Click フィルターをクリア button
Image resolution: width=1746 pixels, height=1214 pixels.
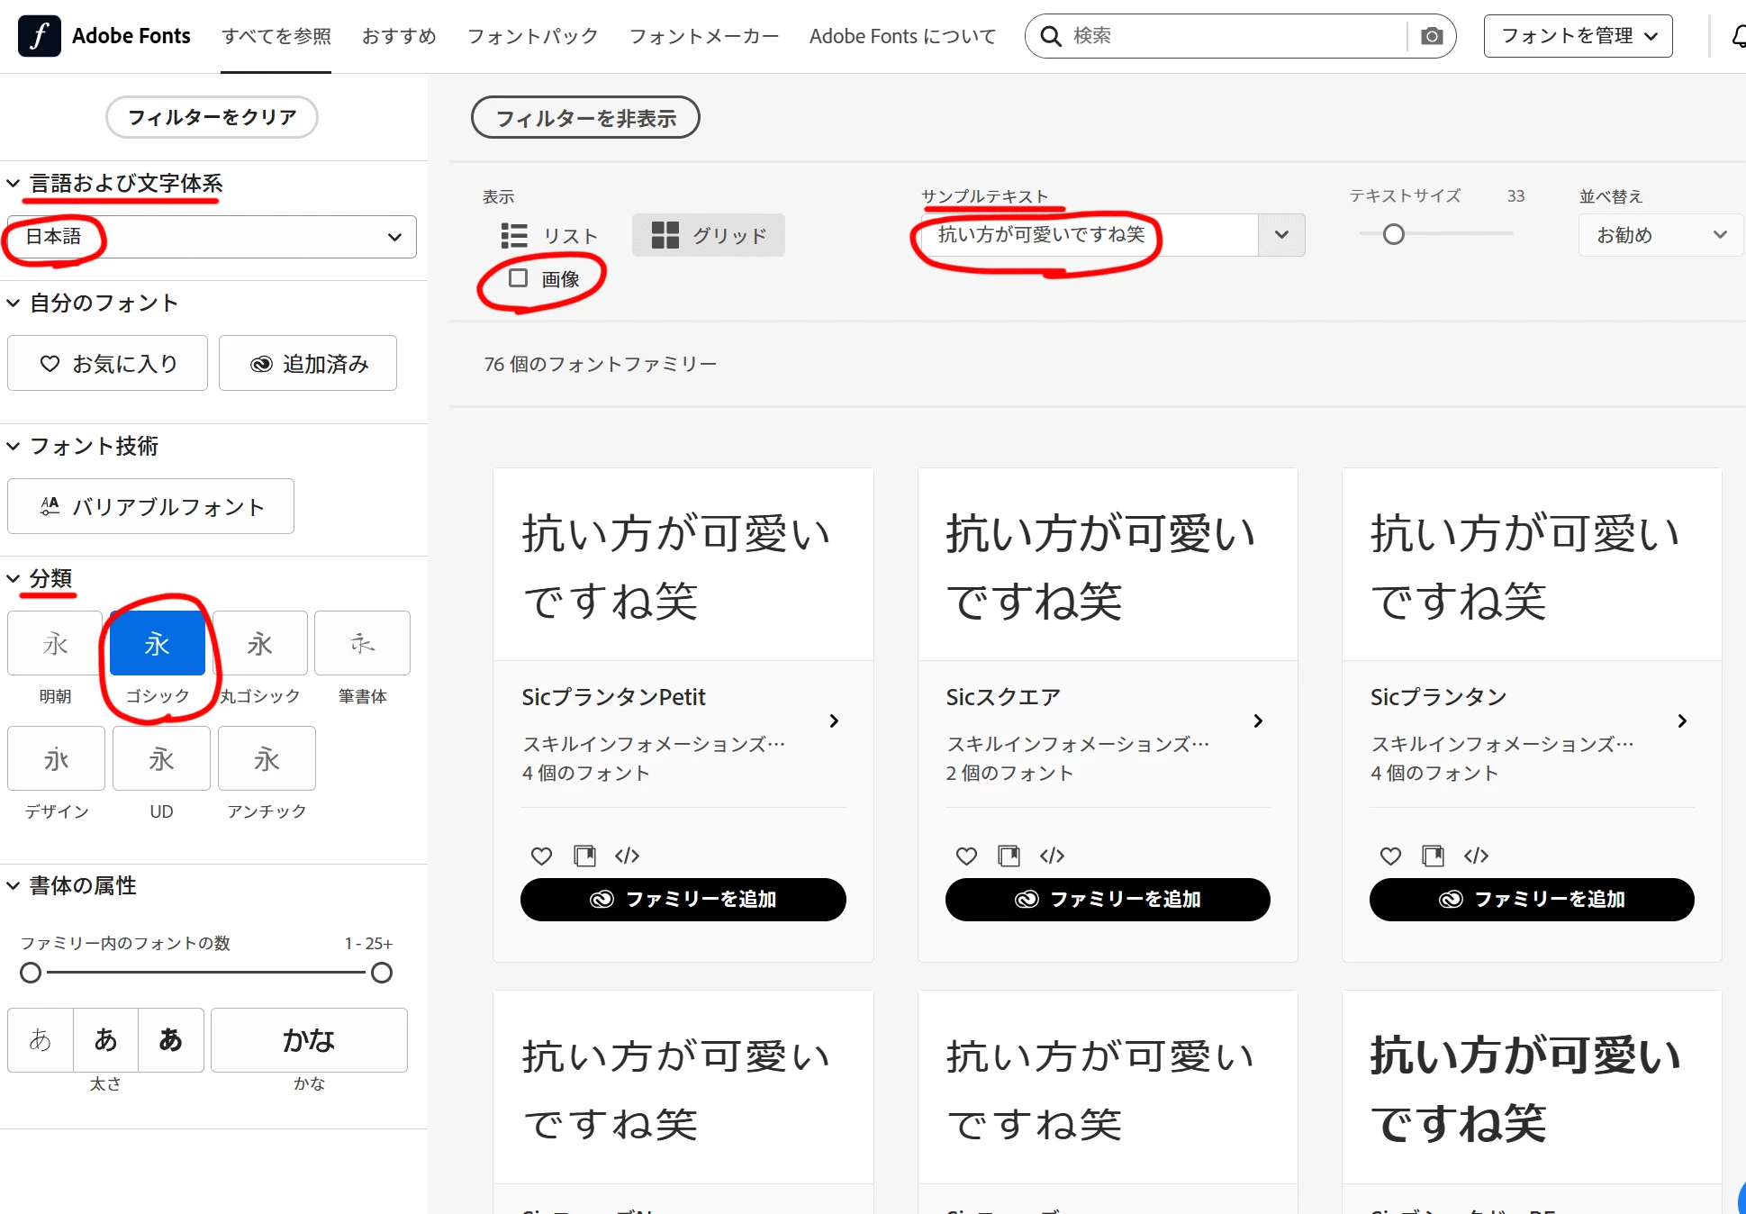coord(212,117)
